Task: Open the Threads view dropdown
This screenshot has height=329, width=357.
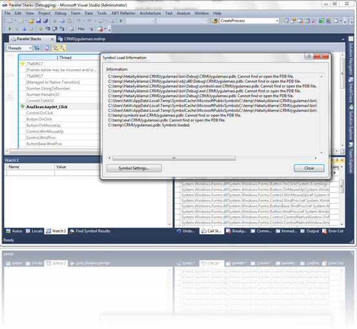Action: click(x=19, y=48)
